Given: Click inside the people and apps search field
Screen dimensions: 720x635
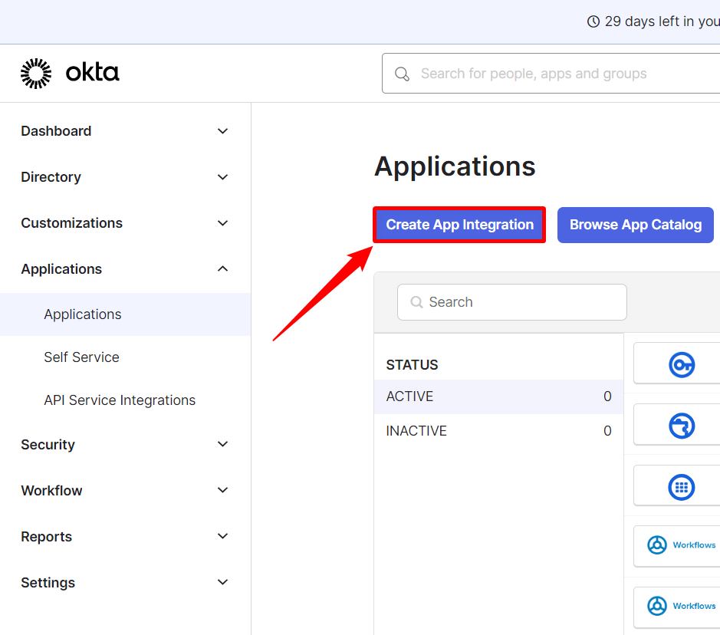Looking at the screenshot, I should point(537,73).
